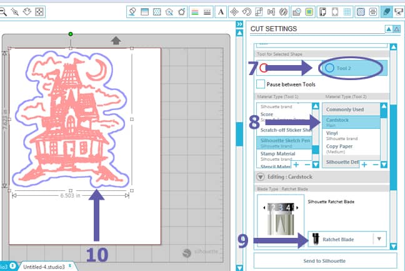Select Vinyl in Tool 2 materials
Screen dimensions: 405x271
click(x=351, y=135)
